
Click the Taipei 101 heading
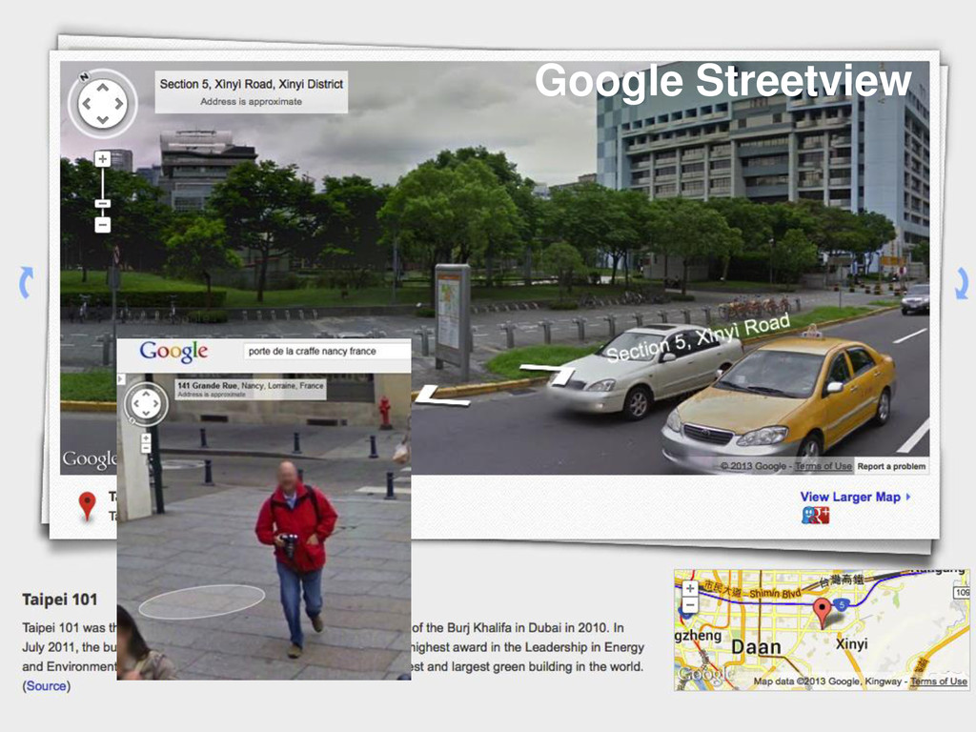point(60,600)
